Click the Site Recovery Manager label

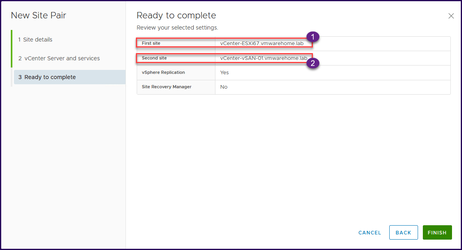pyautogui.click(x=167, y=87)
